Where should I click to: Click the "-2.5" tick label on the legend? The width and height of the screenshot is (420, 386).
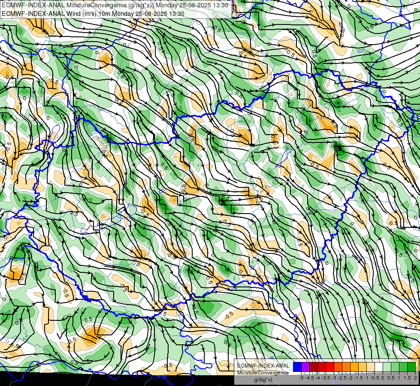pyautogui.click(x=342, y=378)
